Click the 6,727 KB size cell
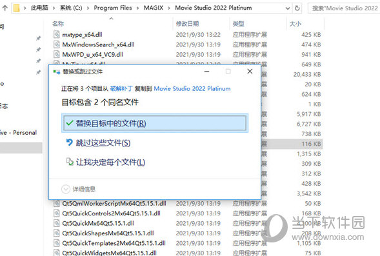 [x=309, y=124]
